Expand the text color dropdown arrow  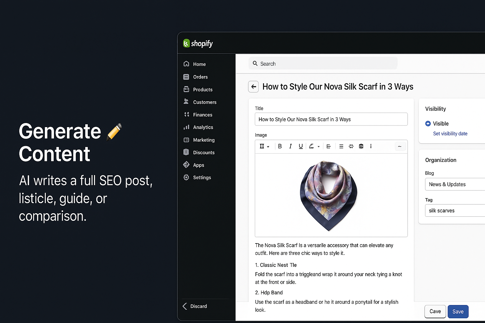tap(319, 147)
